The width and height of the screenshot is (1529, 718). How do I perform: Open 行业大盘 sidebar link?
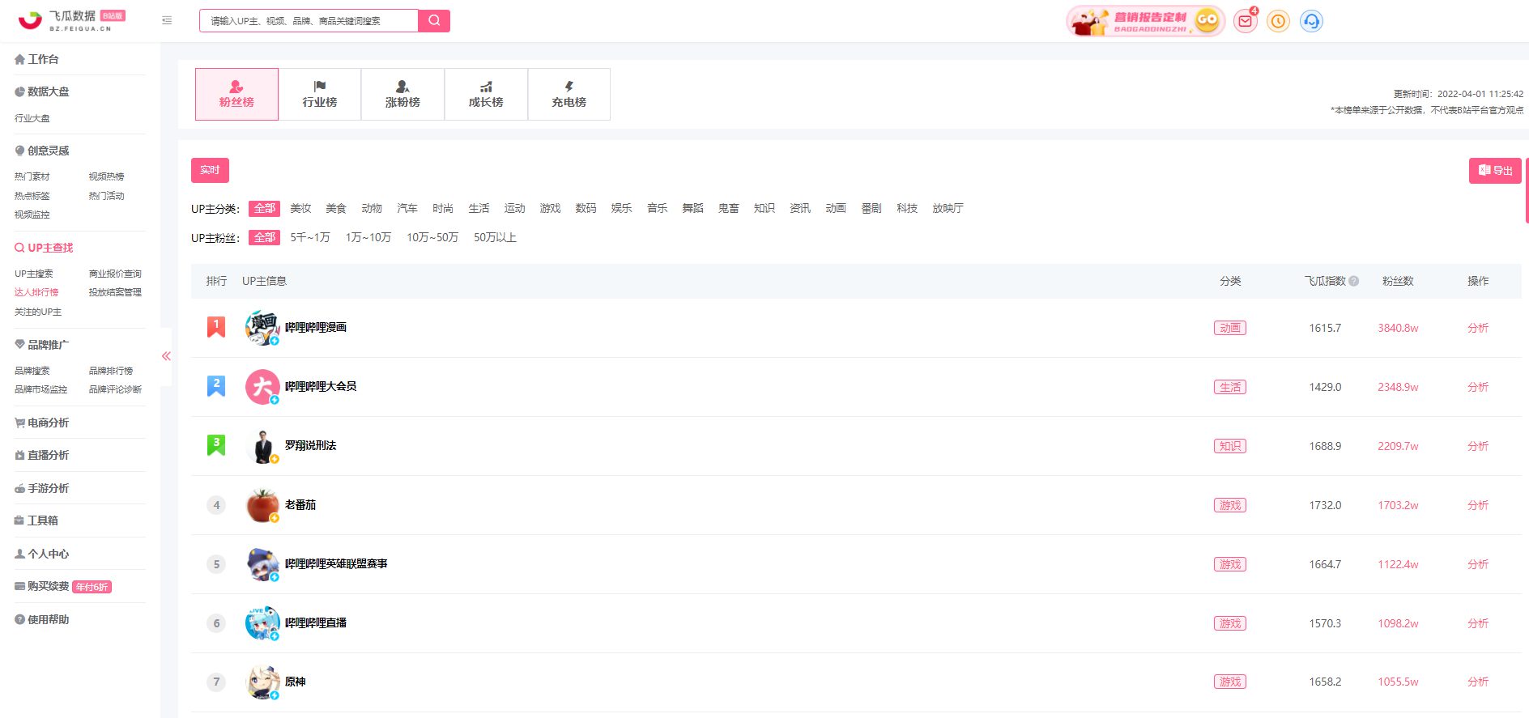[x=32, y=118]
